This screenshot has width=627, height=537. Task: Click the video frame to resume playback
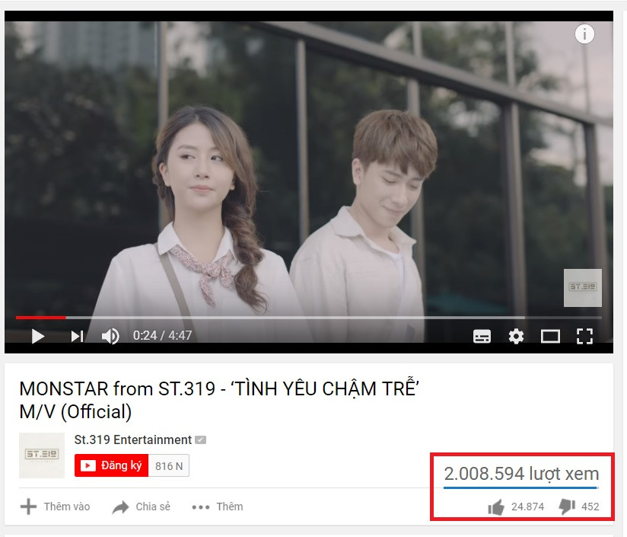pyautogui.click(x=309, y=168)
